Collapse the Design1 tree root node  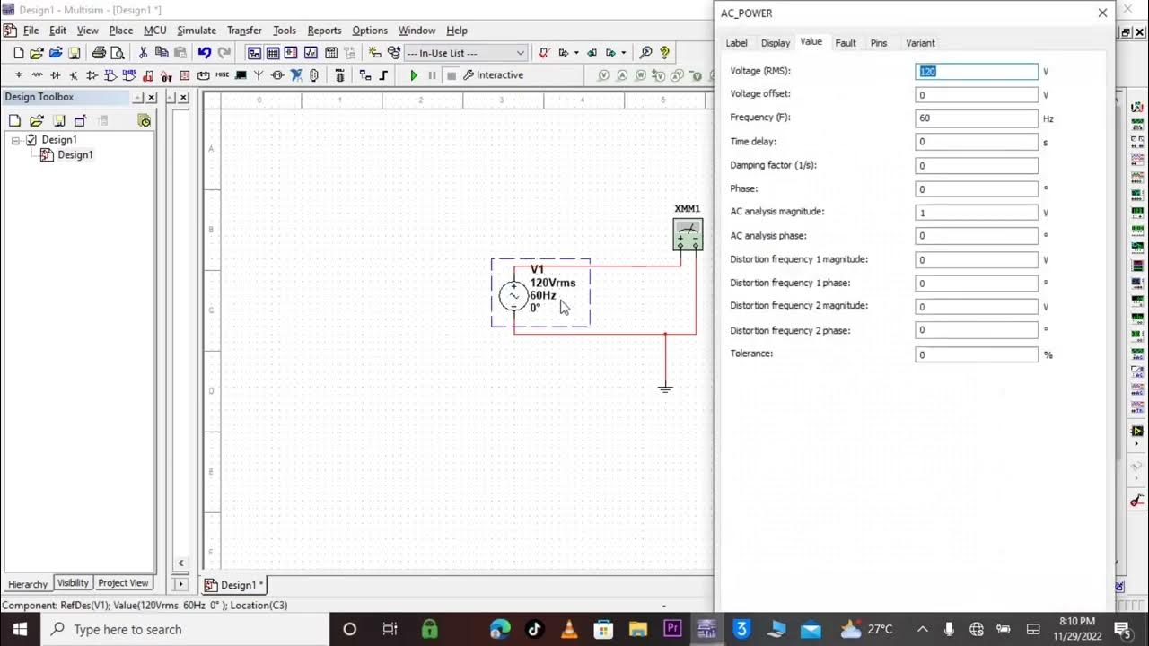[16, 140]
